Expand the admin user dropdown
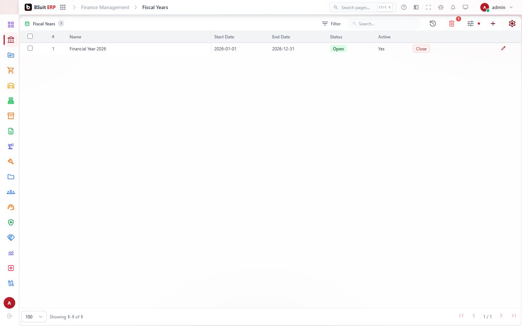522x326 pixels. tap(497, 7)
